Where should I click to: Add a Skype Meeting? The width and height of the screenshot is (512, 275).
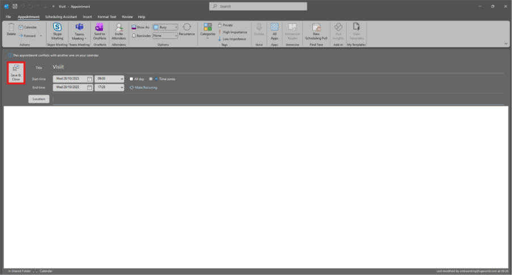tap(57, 32)
